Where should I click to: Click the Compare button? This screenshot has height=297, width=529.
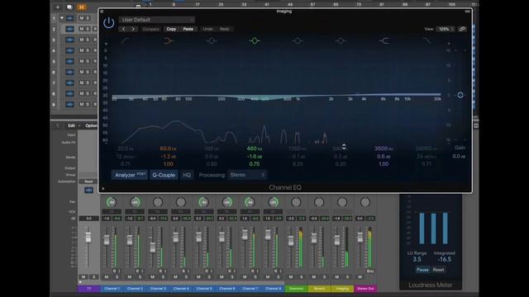(x=150, y=29)
